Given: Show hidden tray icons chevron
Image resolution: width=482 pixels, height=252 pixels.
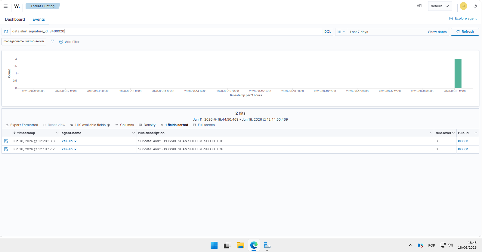Looking at the screenshot, I should click(410, 245).
